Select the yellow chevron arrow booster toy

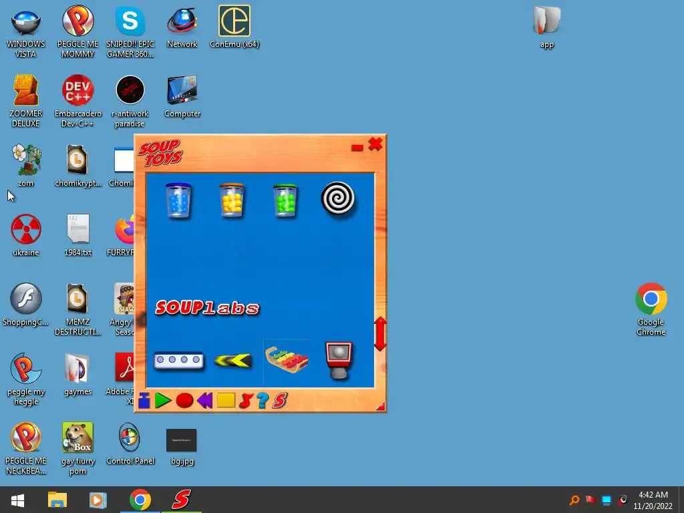[x=233, y=360]
